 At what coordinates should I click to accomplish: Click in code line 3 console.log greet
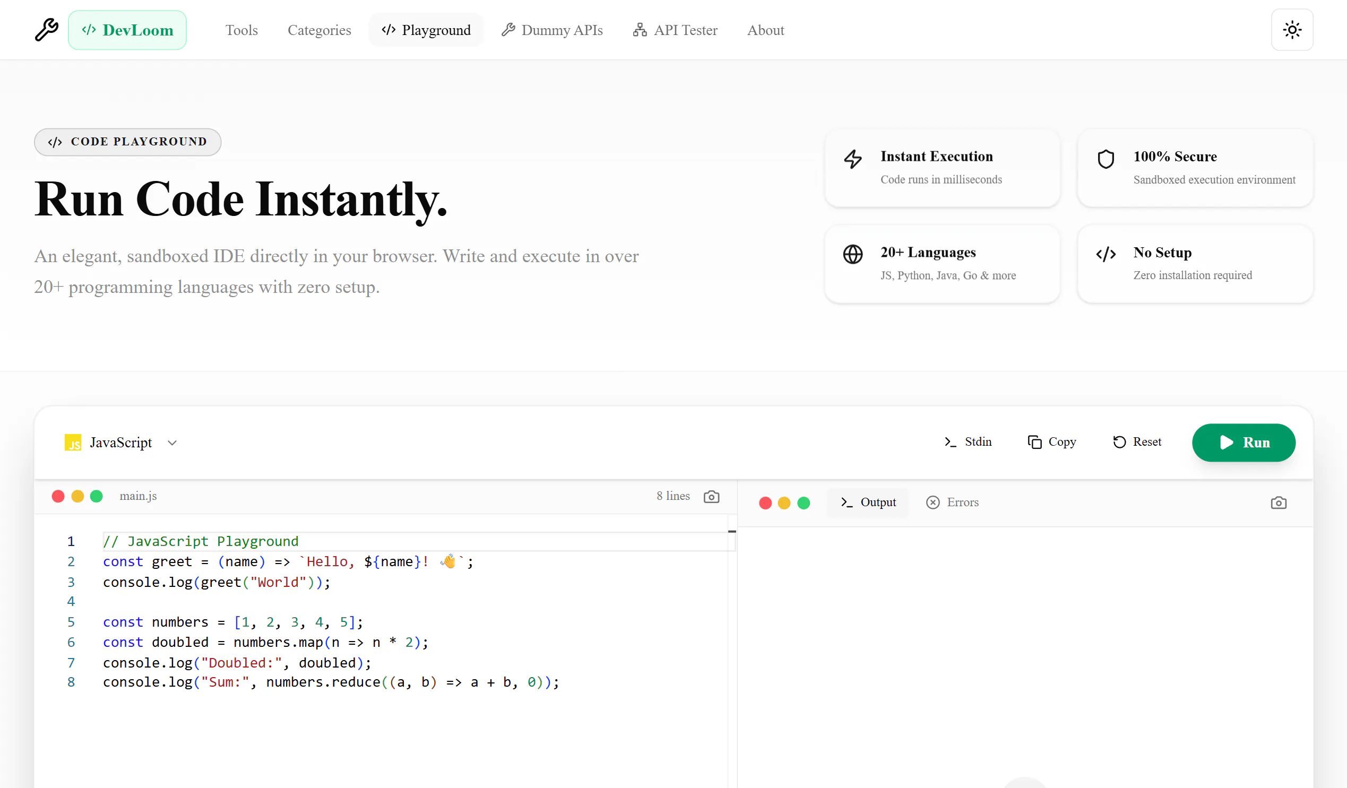point(217,582)
